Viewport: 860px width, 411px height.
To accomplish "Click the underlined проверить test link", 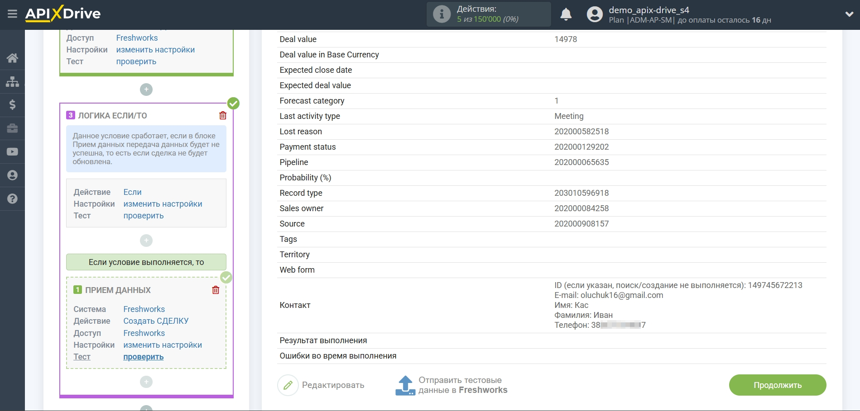I will (144, 357).
